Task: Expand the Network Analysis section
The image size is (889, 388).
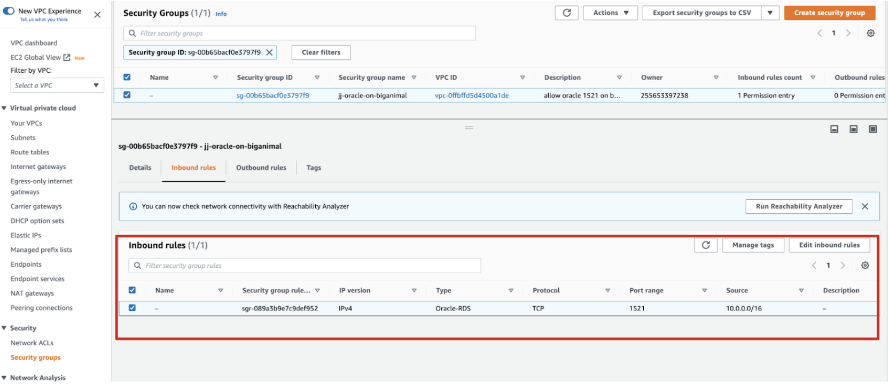Action: pyautogui.click(x=4, y=378)
